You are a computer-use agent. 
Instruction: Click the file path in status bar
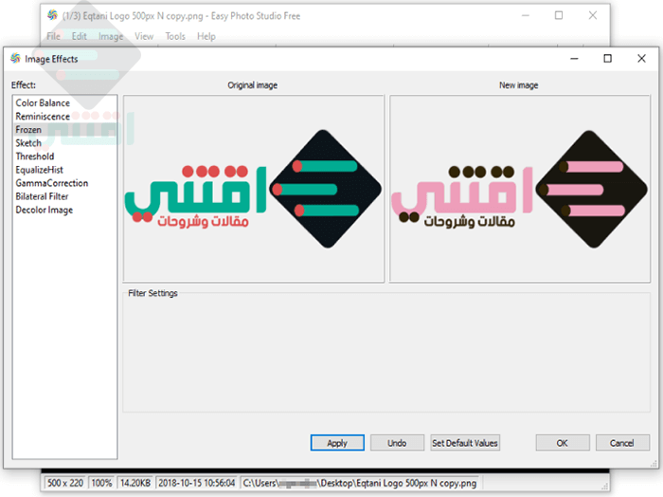pos(360,483)
